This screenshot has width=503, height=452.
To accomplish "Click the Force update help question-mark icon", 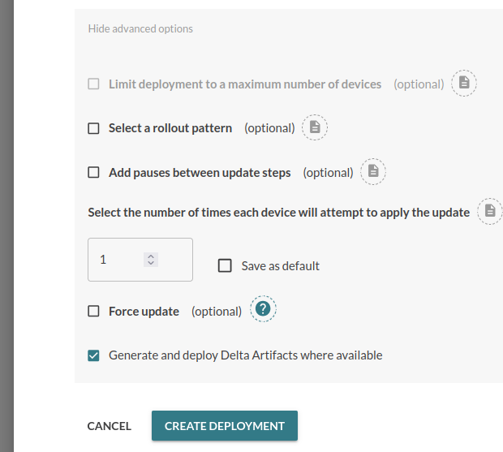I will click(x=263, y=310).
